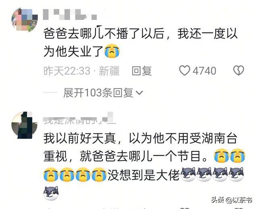Click the chevron beside 展开103条回复
This screenshot has height=209, width=258.
point(139,93)
